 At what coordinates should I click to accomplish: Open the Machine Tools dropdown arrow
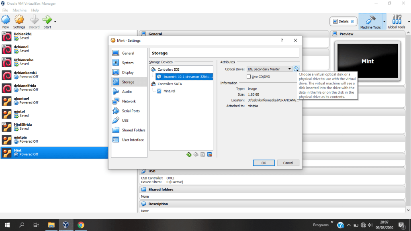tap(384, 21)
